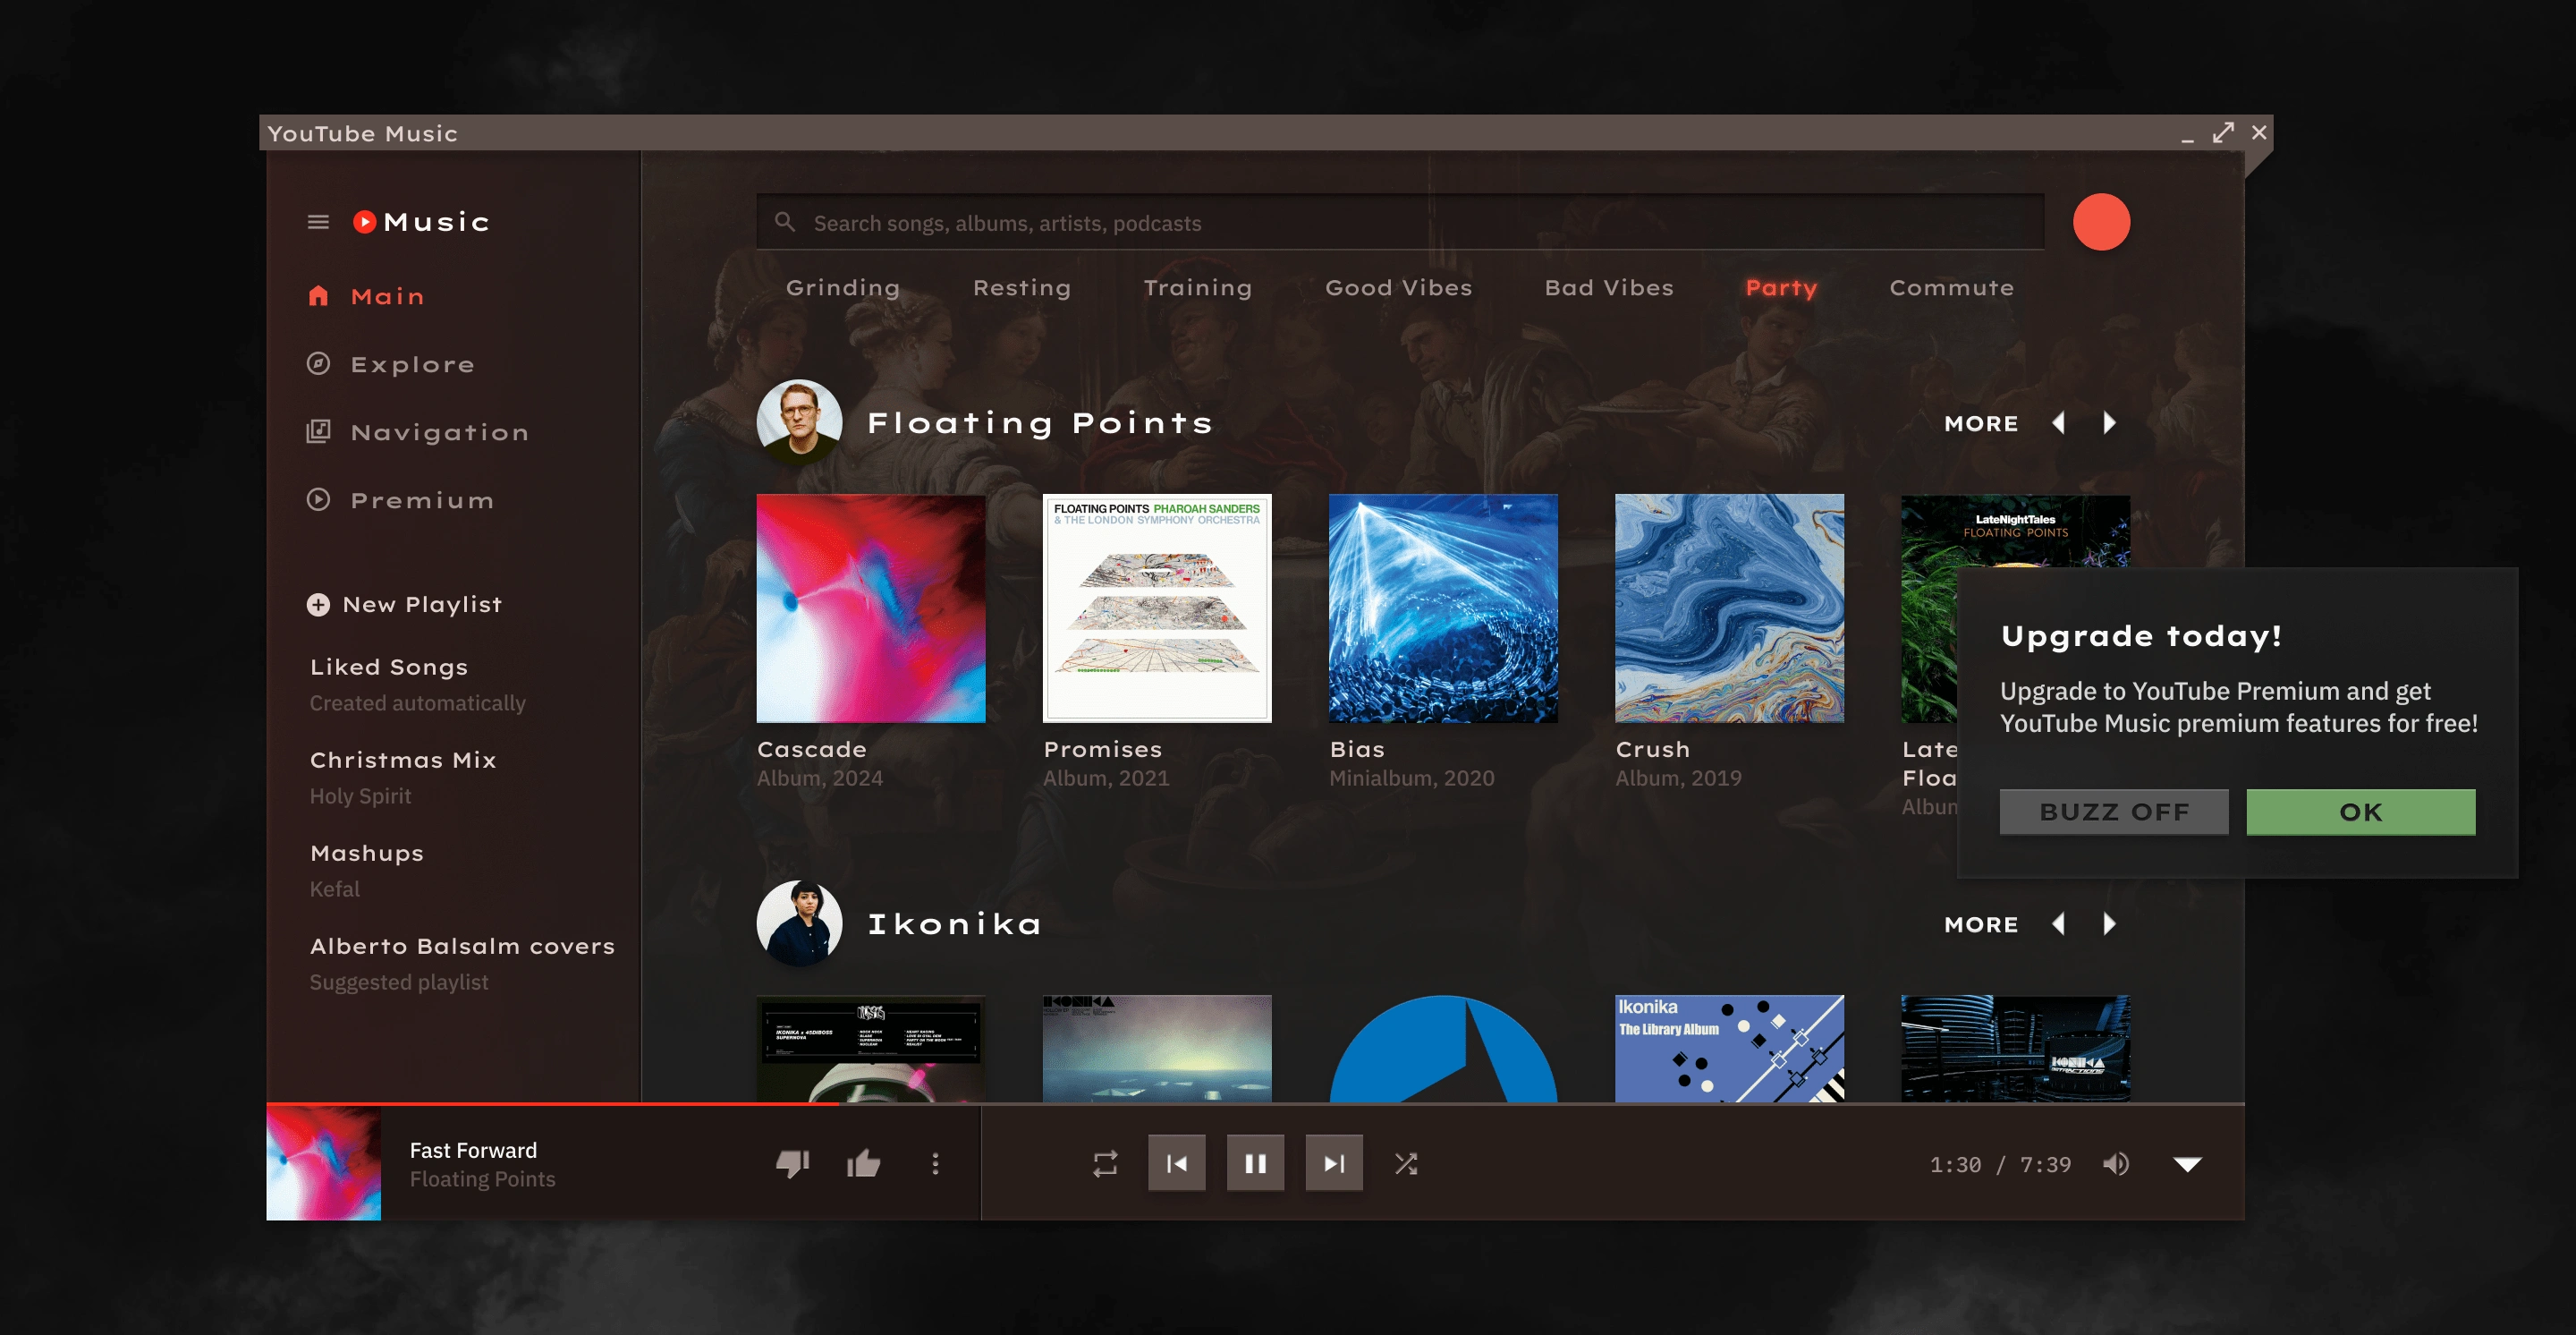This screenshot has height=1335, width=2576.
Task: Click BUZZ OFF to dismiss upgrade prompt
Action: pos(2114,811)
